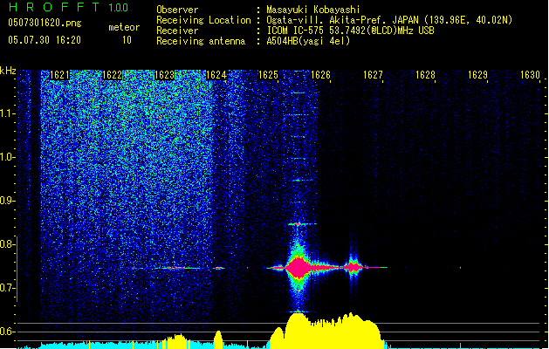The width and height of the screenshot is (549, 349).
Task: Click the date stamp 05.07.30 16:20
Action: coord(45,40)
